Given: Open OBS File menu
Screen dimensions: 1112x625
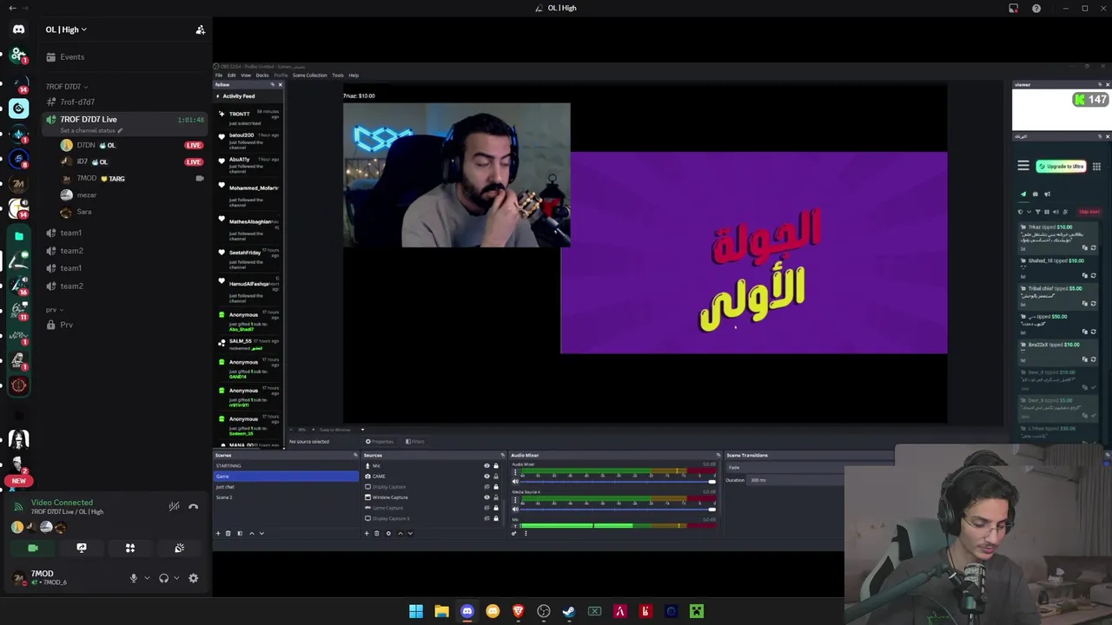Looking at the screenshot, I should coord(219,76).
